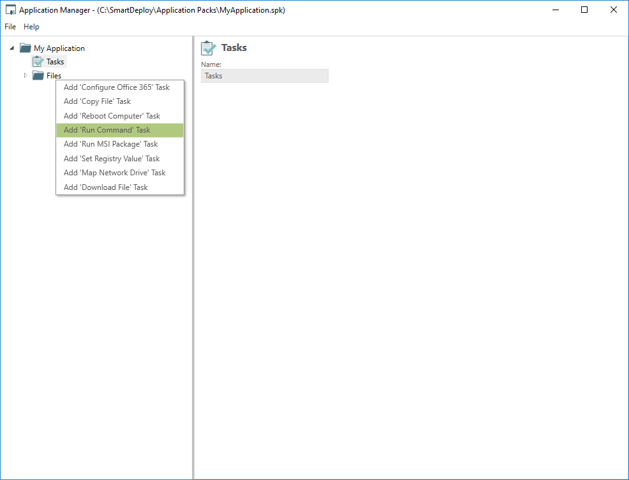Choose Add 'Download File' Task
629x480 pixels.
(119, 187)
